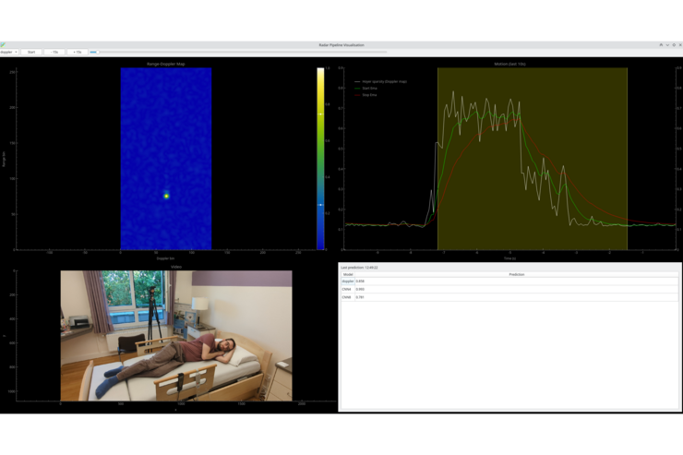Click the Start button
The width and height of the screenshot is (683, 455).
click(31, 52)
